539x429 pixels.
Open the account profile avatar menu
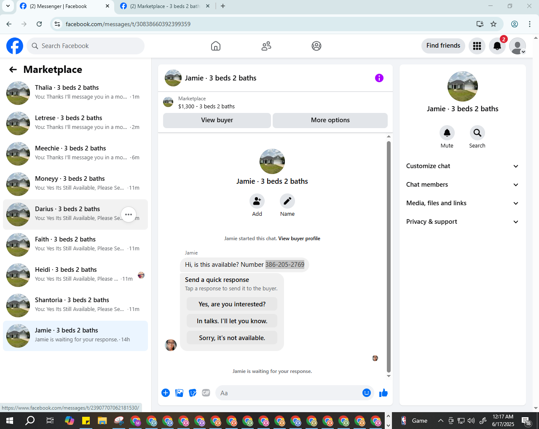coord(518,46)
